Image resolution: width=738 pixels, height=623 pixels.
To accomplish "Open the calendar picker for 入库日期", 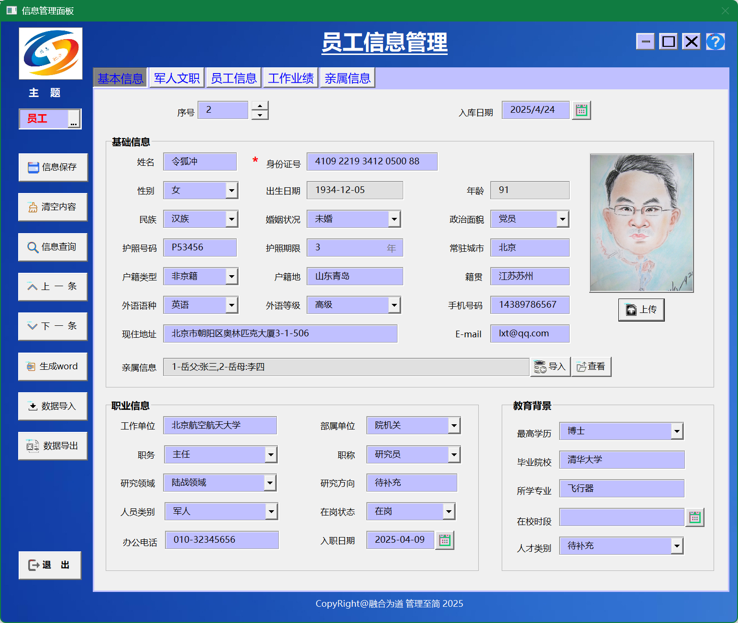I will pos(581,110).
